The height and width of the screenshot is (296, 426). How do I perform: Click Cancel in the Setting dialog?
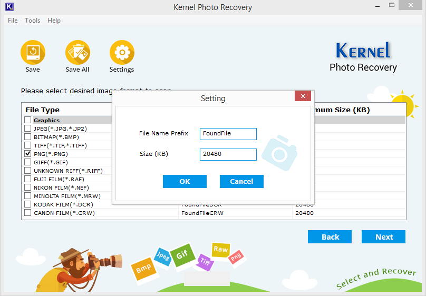click(x=241, y=181)
